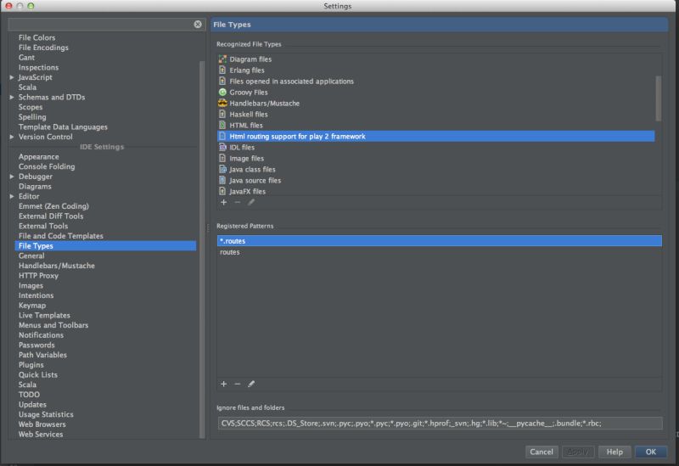Screen dimensions: 679x466
Task: Remove the selected registered pattern
Action: [x=238, y=384]
